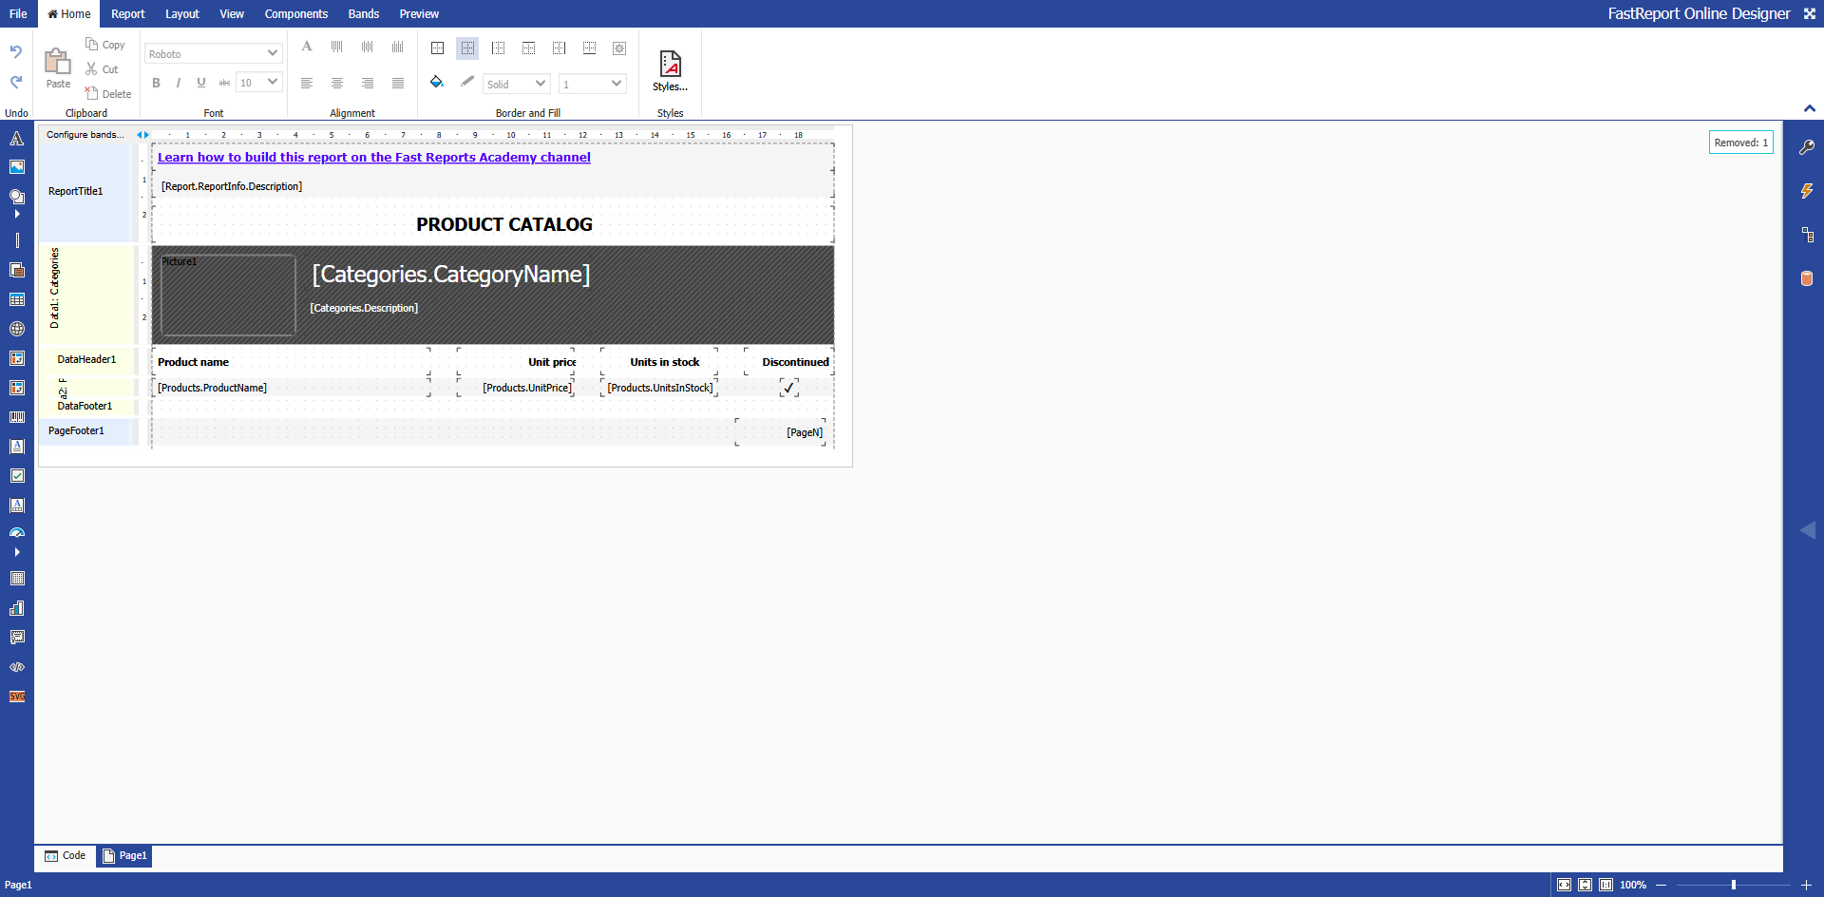Adjust the zoom slider handle
This screenshot has width=1824, height=897.
pos(1734,885)
